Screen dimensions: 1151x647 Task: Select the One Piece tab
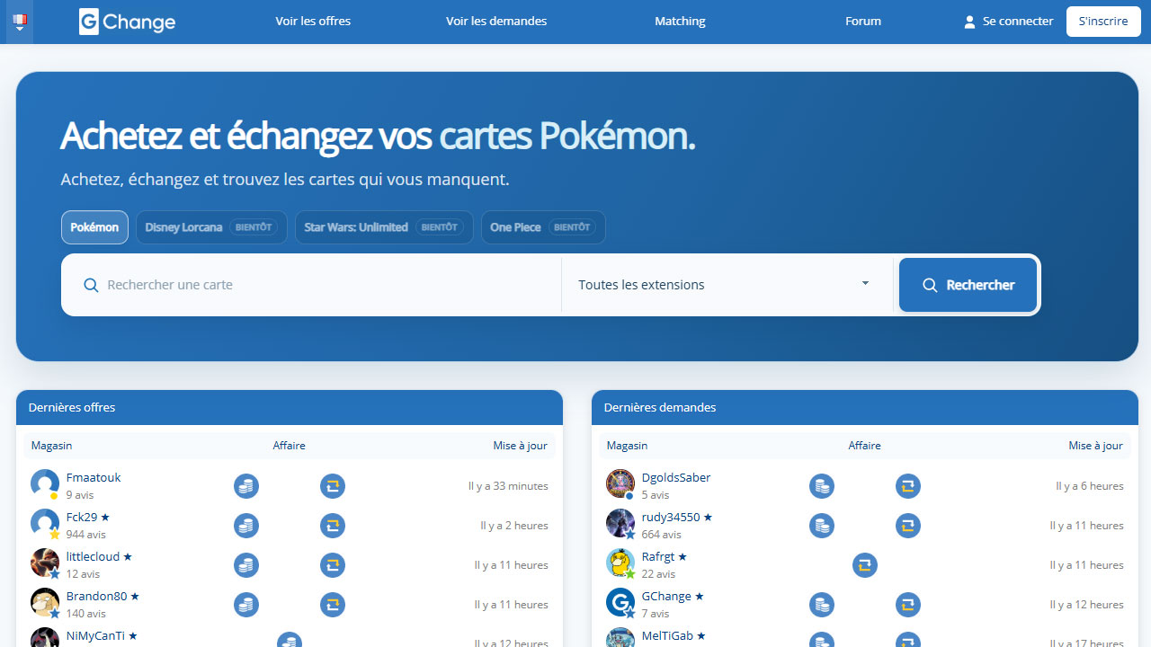coord(543,227)
